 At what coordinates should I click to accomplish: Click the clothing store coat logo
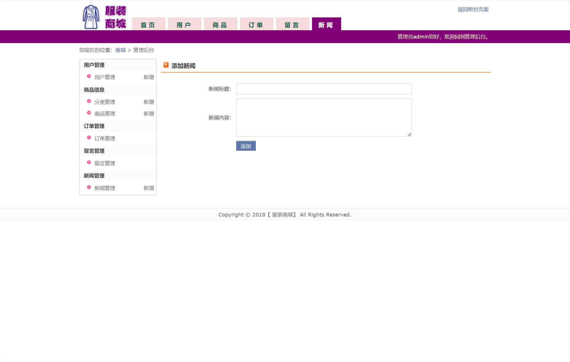pos(91,17)
